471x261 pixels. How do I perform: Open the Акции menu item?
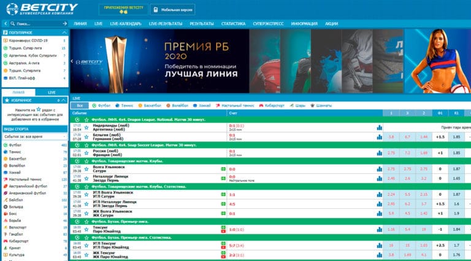point(331,23)
